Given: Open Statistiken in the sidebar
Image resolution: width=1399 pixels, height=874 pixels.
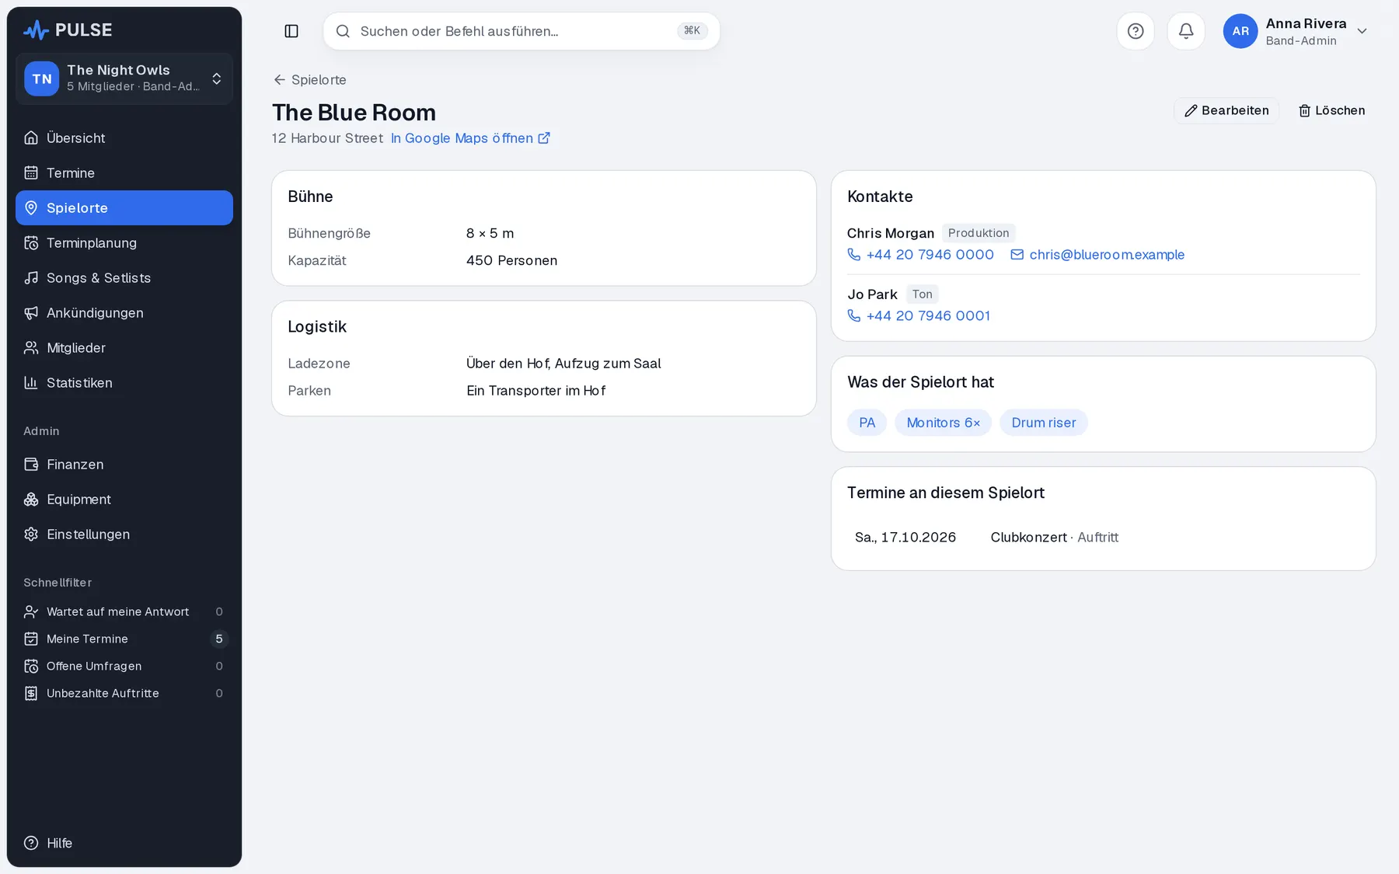Looking at the screenshot, I should 124,383.
